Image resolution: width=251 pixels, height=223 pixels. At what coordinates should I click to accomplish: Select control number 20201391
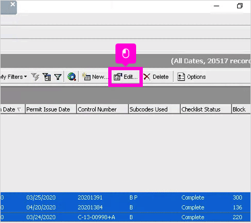click(90, 197)
